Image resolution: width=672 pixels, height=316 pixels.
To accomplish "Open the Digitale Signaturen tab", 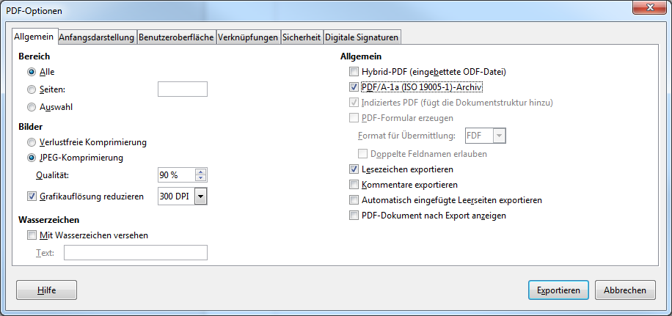I will pos(362,37).
